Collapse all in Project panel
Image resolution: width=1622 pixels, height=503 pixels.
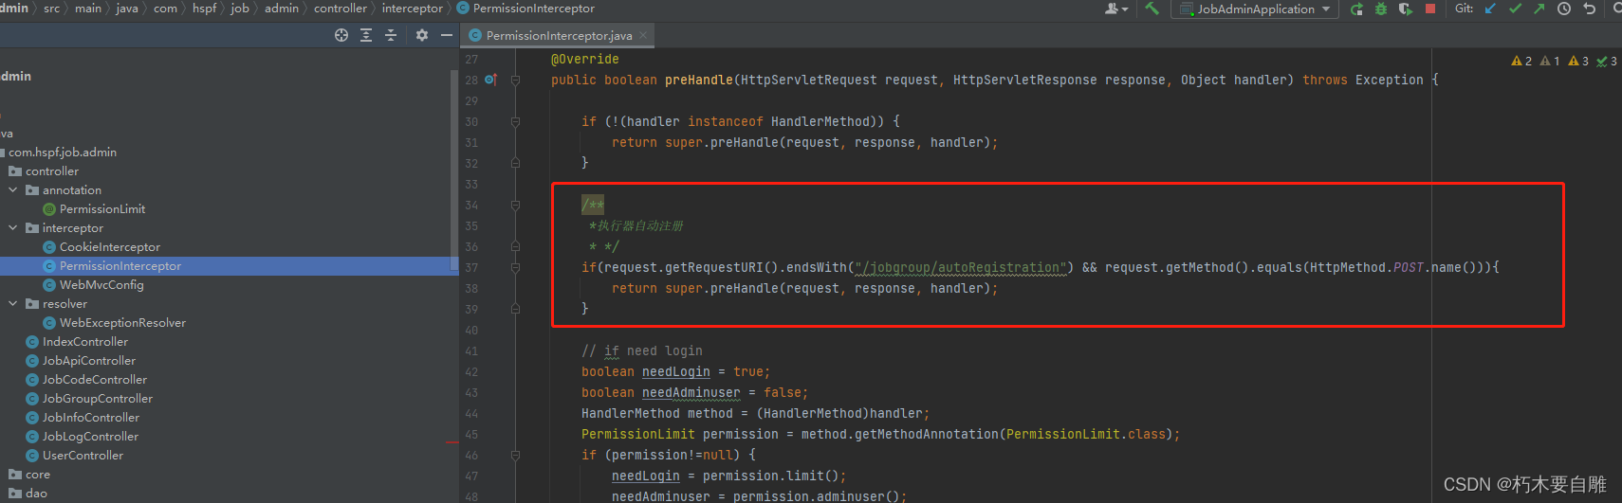391,35
